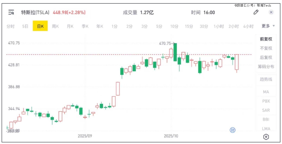Expand the 更多 timeframe dropdown

pos(268,26)
